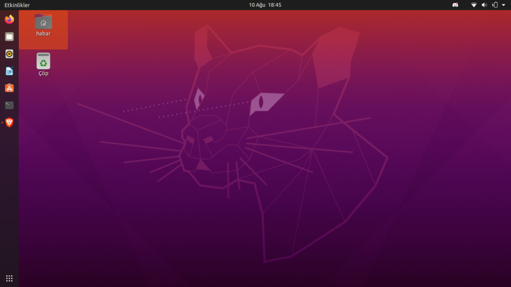Show Applications grid button
This screenshot has width=511, height=287.
point(9,278)
